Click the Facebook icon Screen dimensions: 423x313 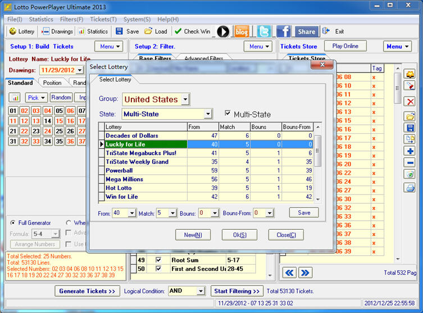click(x=283, y=31)
